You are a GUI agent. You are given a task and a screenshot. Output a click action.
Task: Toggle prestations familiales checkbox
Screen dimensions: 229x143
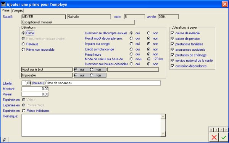pos(173,44)
